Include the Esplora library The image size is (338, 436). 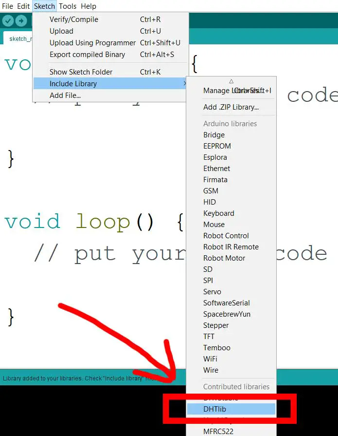tap(231, 157)
